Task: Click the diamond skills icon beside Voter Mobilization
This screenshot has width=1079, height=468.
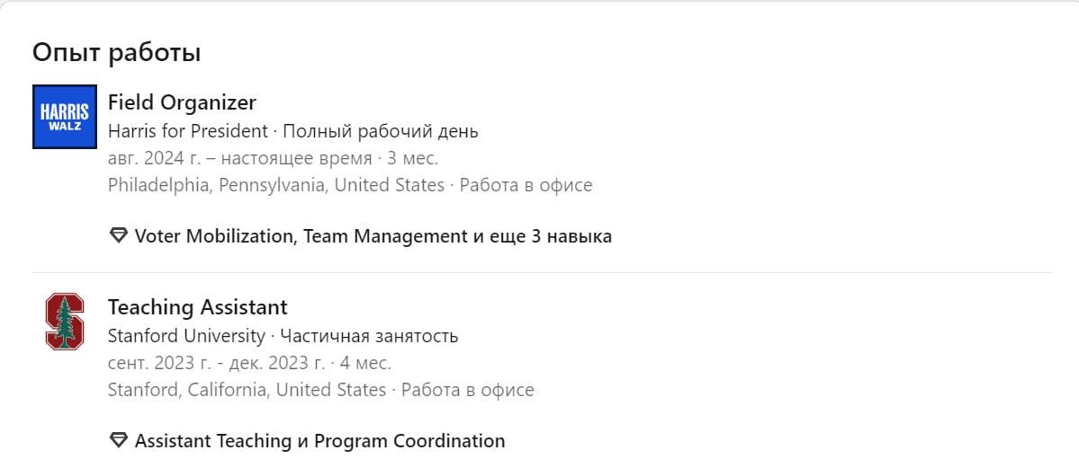Action: click(119, 235)
